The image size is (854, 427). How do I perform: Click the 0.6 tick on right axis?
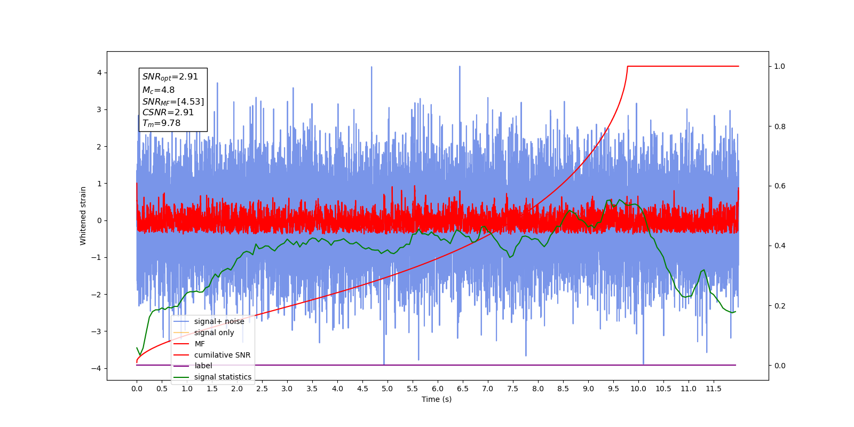pos(780,186)
